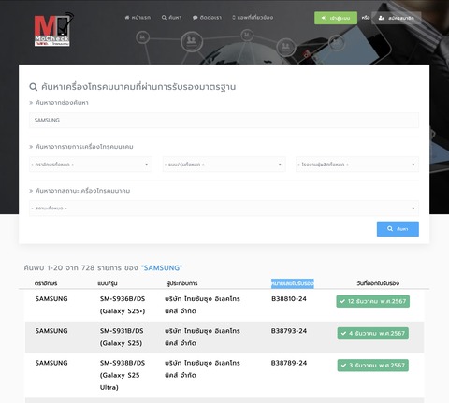The image size is (449, 403).
Task: Select certificate number B38793-24
Action: tap(289, 331)
